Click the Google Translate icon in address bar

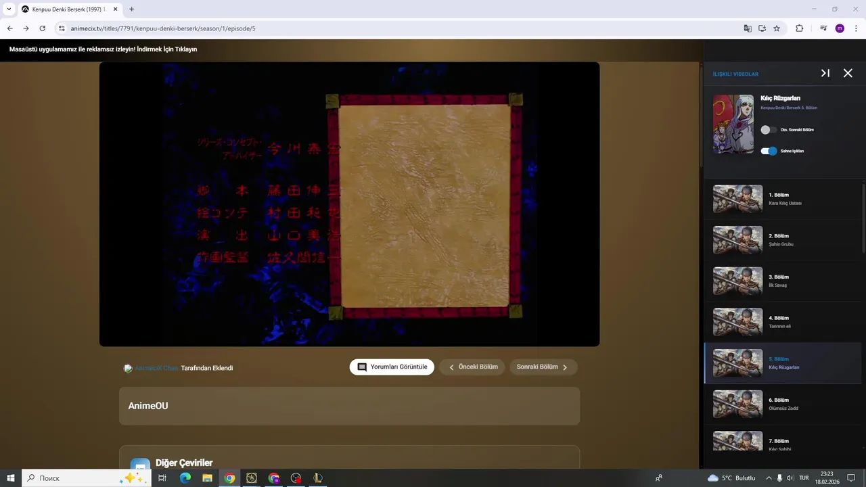point(747,28)
